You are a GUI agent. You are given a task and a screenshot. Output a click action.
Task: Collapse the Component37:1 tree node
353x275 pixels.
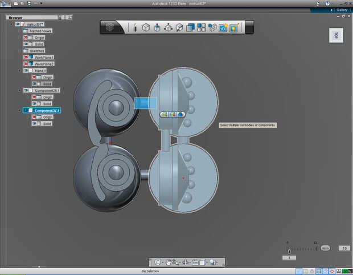pyautogui.click(x=19, y=110)
